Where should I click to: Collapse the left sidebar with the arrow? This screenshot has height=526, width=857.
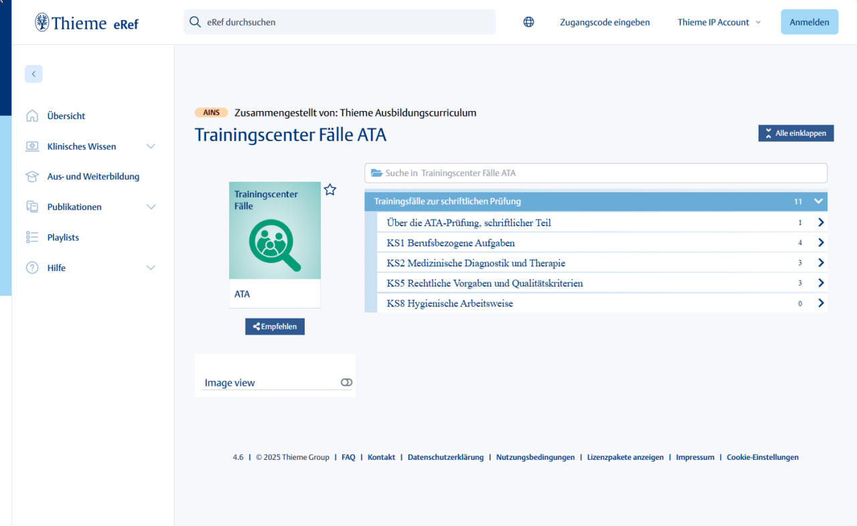coord(33,74)
